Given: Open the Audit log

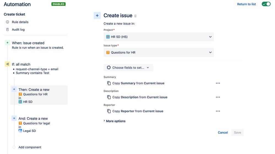Looking at the screenshot, I should click(x=18, y=29).
